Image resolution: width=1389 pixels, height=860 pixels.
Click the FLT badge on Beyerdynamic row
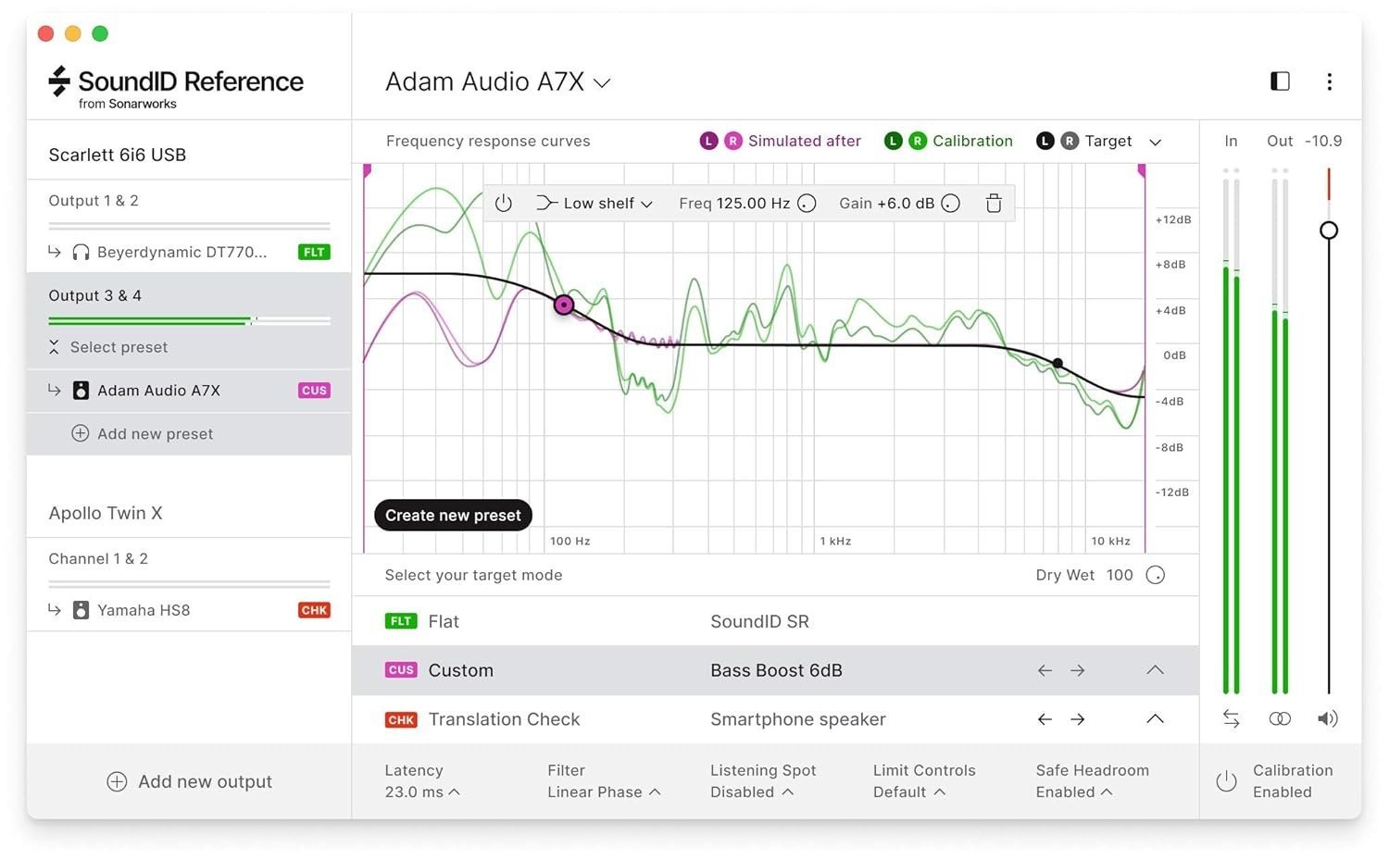(x=314, y=252)
